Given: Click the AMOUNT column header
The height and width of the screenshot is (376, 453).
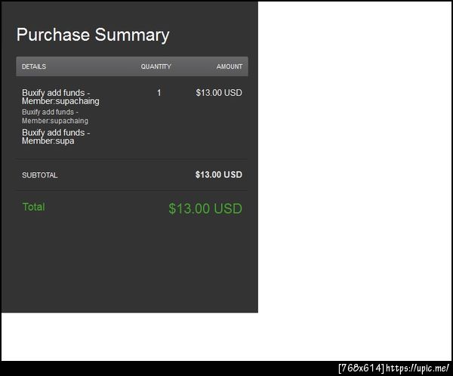Looking at the screenshot, I should click(229, 66).
